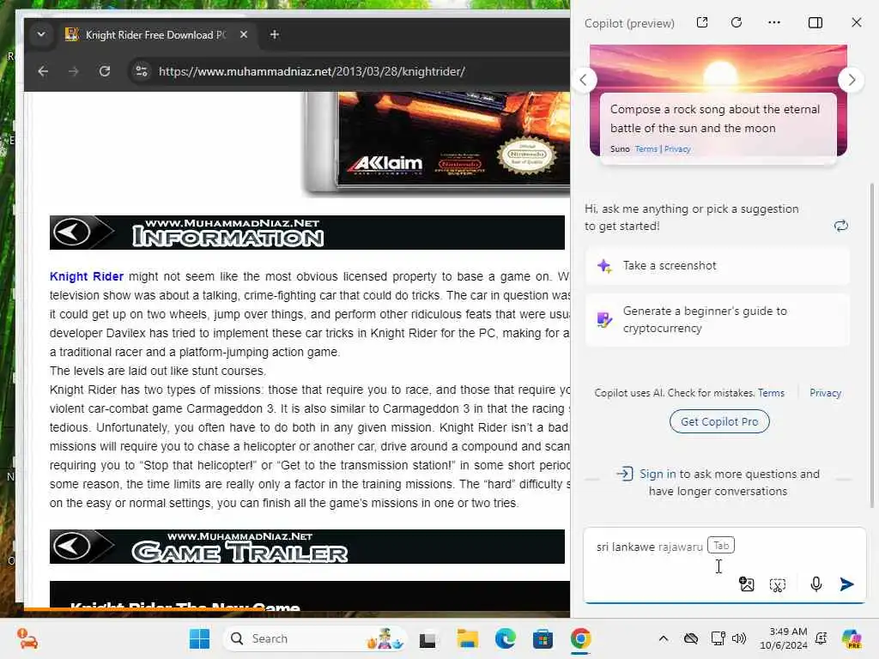Show previous Copilot suggestion card

(x=584, y=80)
